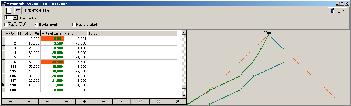Select the orange Mittalukema cell 44,500

tap(52, 62)
